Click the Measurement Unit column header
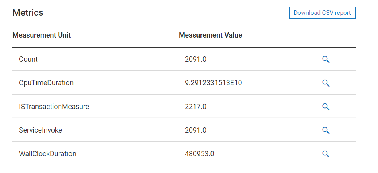 click(42, 35)
